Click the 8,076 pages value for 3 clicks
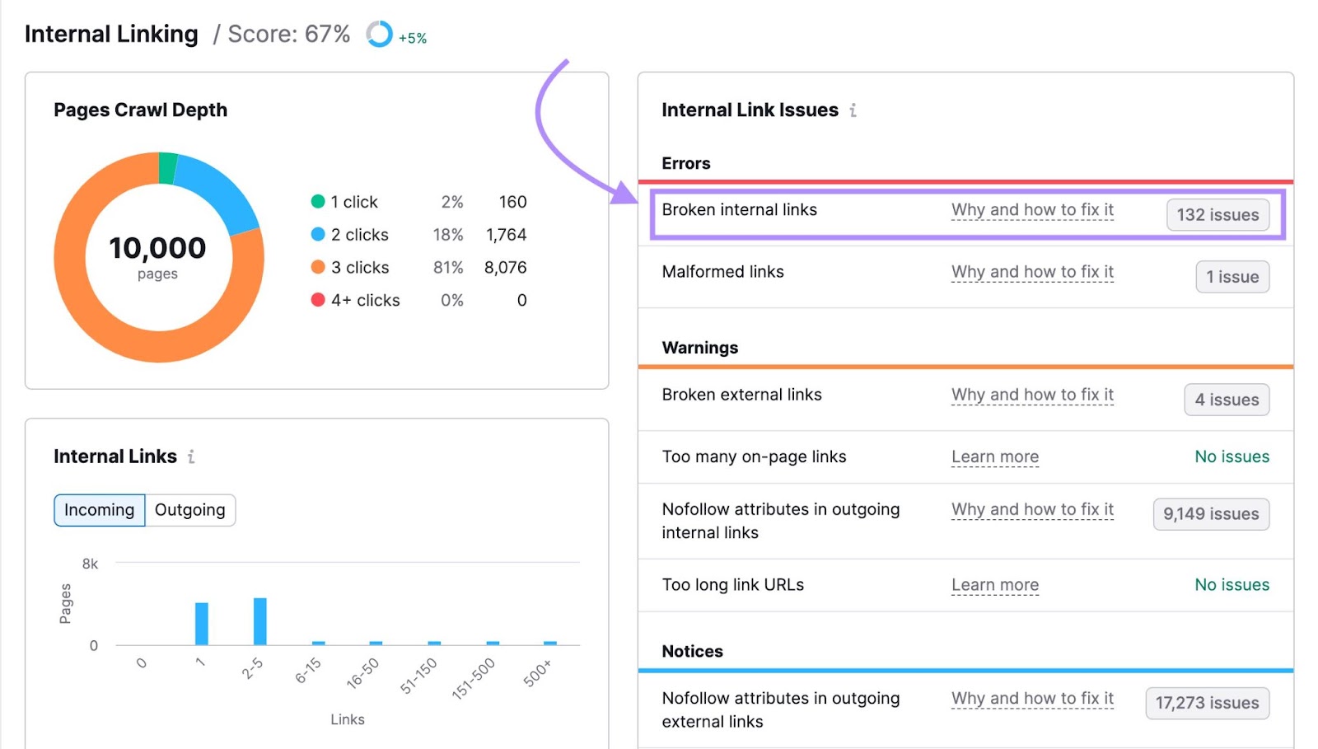1318x749 pixels. tap(505, 267)
